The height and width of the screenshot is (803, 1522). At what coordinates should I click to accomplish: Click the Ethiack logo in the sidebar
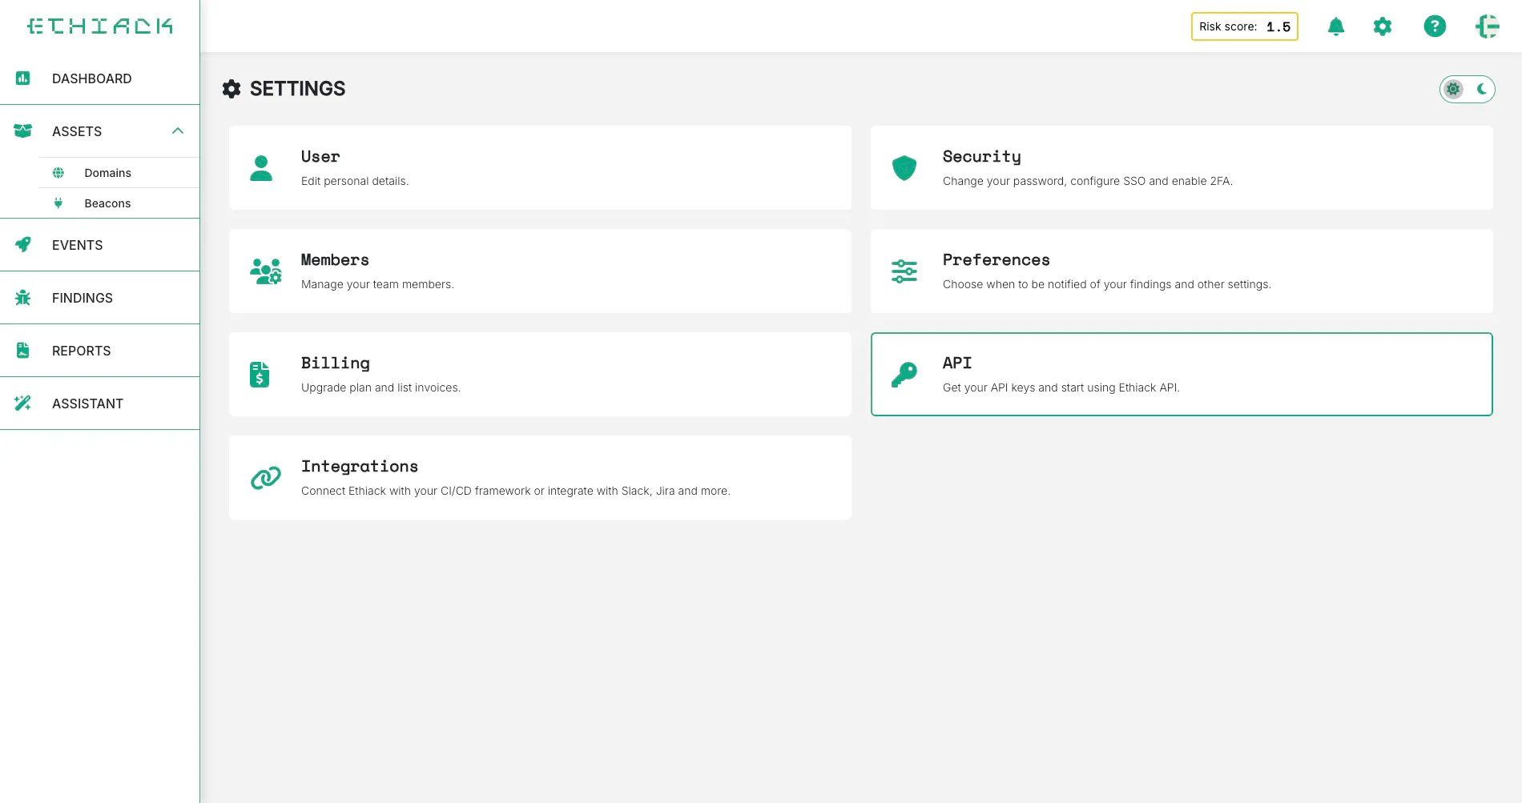pos(100,25)
